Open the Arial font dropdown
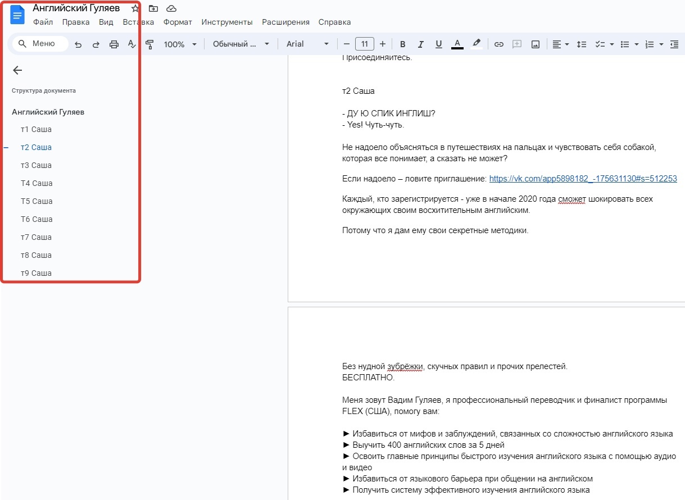The image size is (685, 500). click(x=307, y=44)
